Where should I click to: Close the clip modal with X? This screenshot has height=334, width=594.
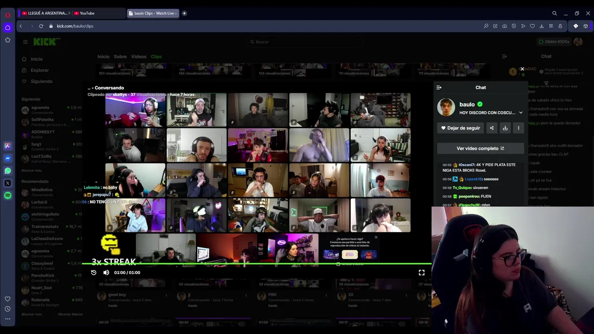click(x=522, y=69)
